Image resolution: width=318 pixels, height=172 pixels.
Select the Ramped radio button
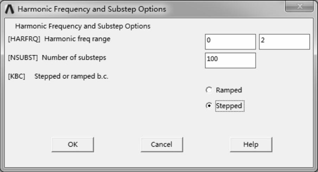click(x=209, y=90)
